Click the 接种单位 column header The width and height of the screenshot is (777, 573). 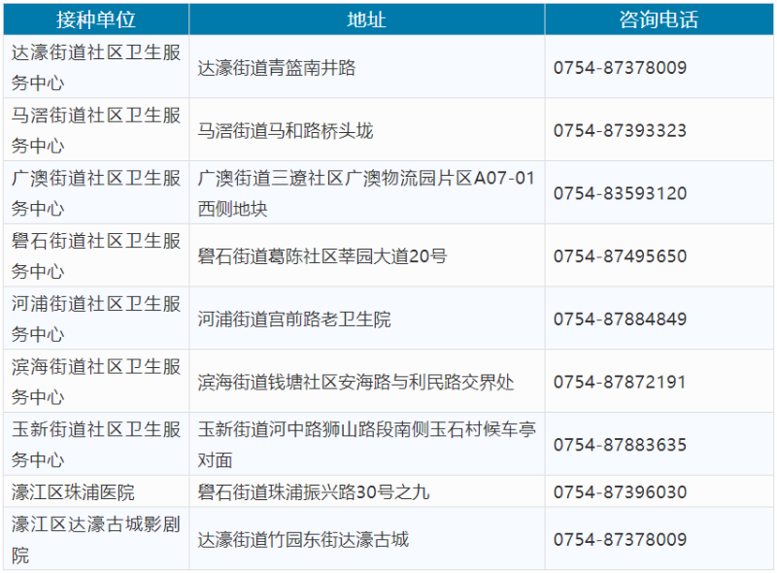(95, 20)
